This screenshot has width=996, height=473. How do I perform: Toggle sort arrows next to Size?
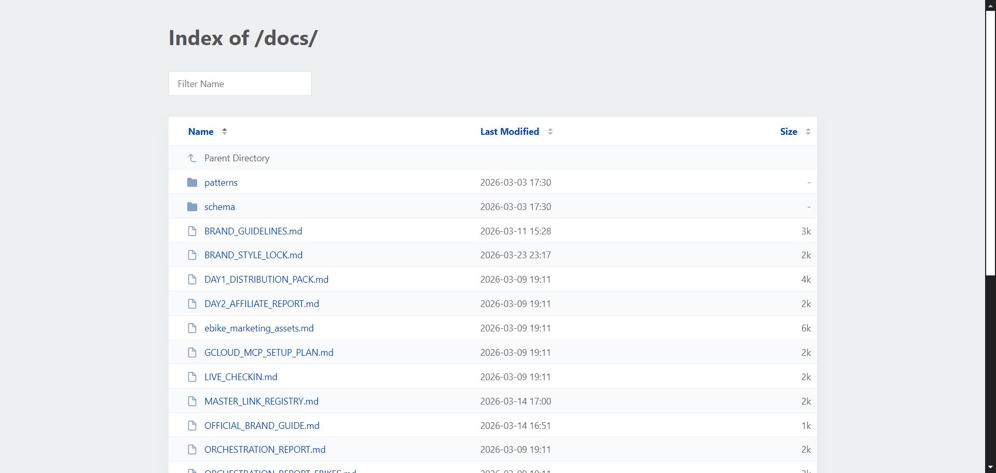[x=808, y=132]
